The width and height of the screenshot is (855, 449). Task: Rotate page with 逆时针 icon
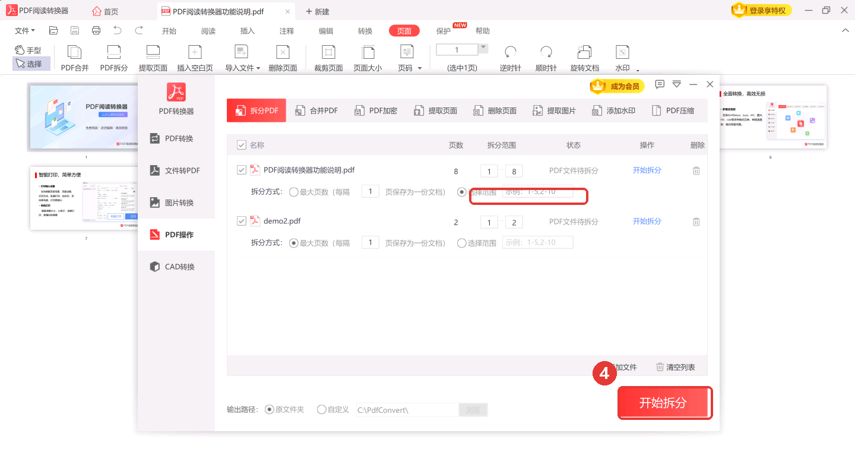pyautogui.click(x=511, y=59)
